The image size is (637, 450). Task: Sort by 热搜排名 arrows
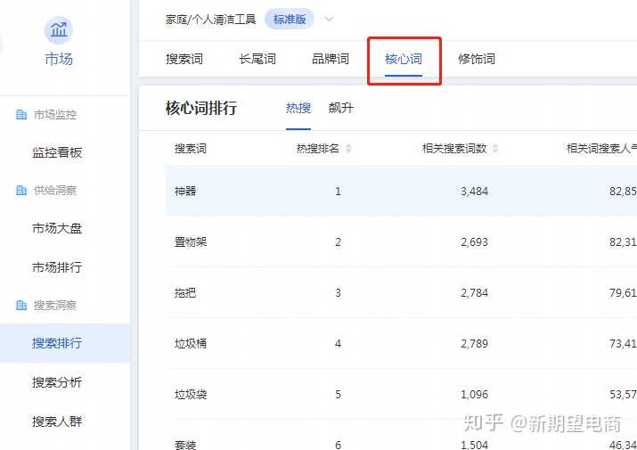coord(348,149)
